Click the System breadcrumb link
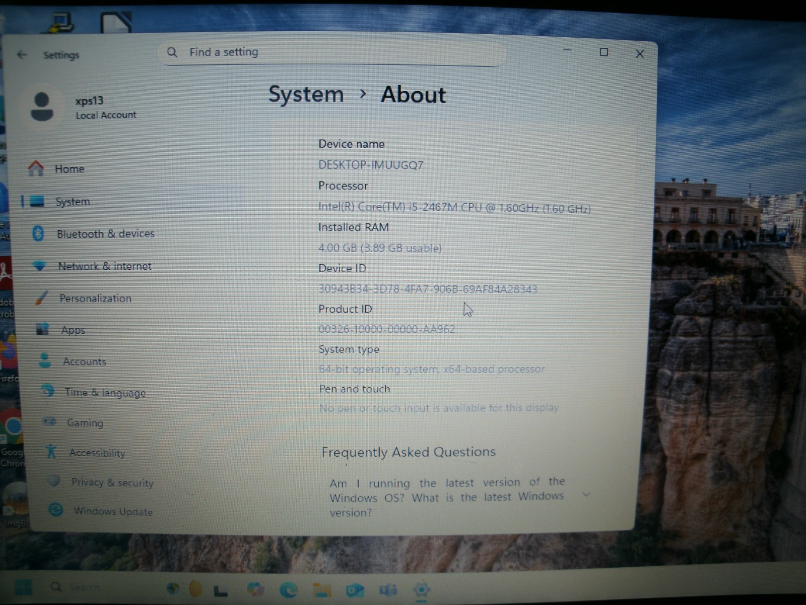The height and width of the screenshot is (605, 806). pyautogui.click(x=306, y=94)
